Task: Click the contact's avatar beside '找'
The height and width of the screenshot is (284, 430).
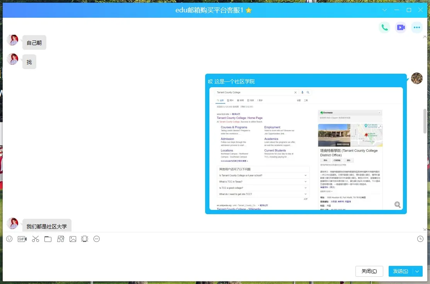Action: pos(12,59)
